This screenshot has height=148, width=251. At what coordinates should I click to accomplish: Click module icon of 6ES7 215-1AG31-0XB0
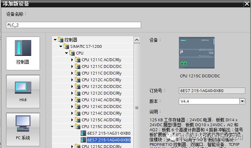tap(83, 133)
